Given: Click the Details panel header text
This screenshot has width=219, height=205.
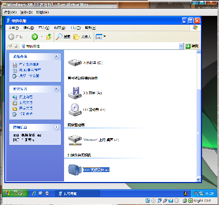Looking at the screenshot, I should (20, 127).
